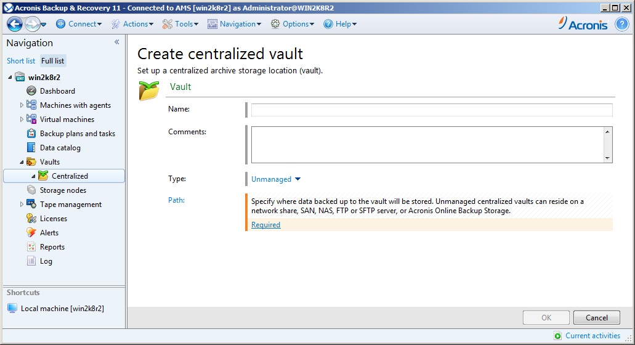
Task: Click the Vaults folder icon
Action: (x=31, y=161)
